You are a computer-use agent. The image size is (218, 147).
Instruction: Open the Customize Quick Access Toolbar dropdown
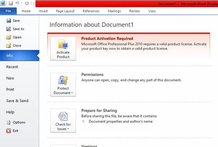point(33,3)
